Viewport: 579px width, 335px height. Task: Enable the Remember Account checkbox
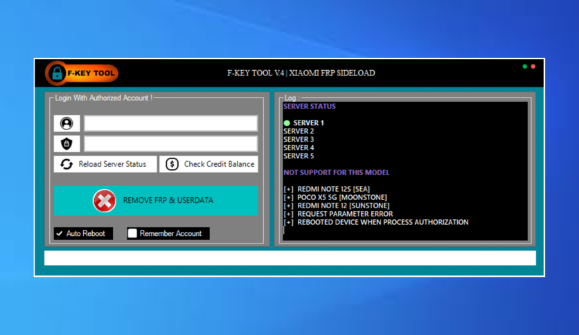pyautogui.click(x=132, y=233)
